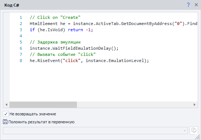The image size is (201, 140).
Task: Click the horizontal scrollbar left arrow
Action: 6,105
